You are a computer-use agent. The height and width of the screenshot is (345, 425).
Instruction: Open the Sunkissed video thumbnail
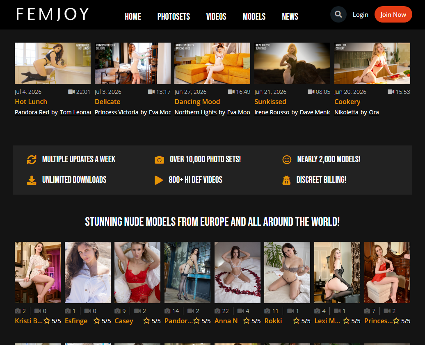tap(292, 63)
